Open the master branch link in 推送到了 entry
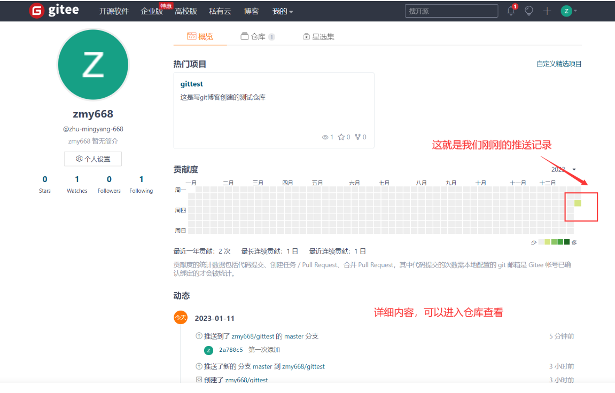Image resolution: width=615 pixels, height=393 pixels. click(294, 336)
